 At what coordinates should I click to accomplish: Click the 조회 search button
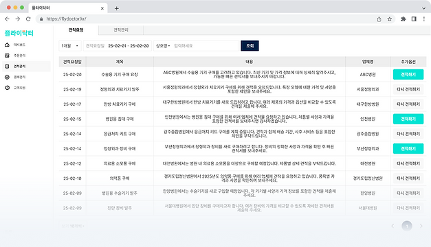coord(250,46)
